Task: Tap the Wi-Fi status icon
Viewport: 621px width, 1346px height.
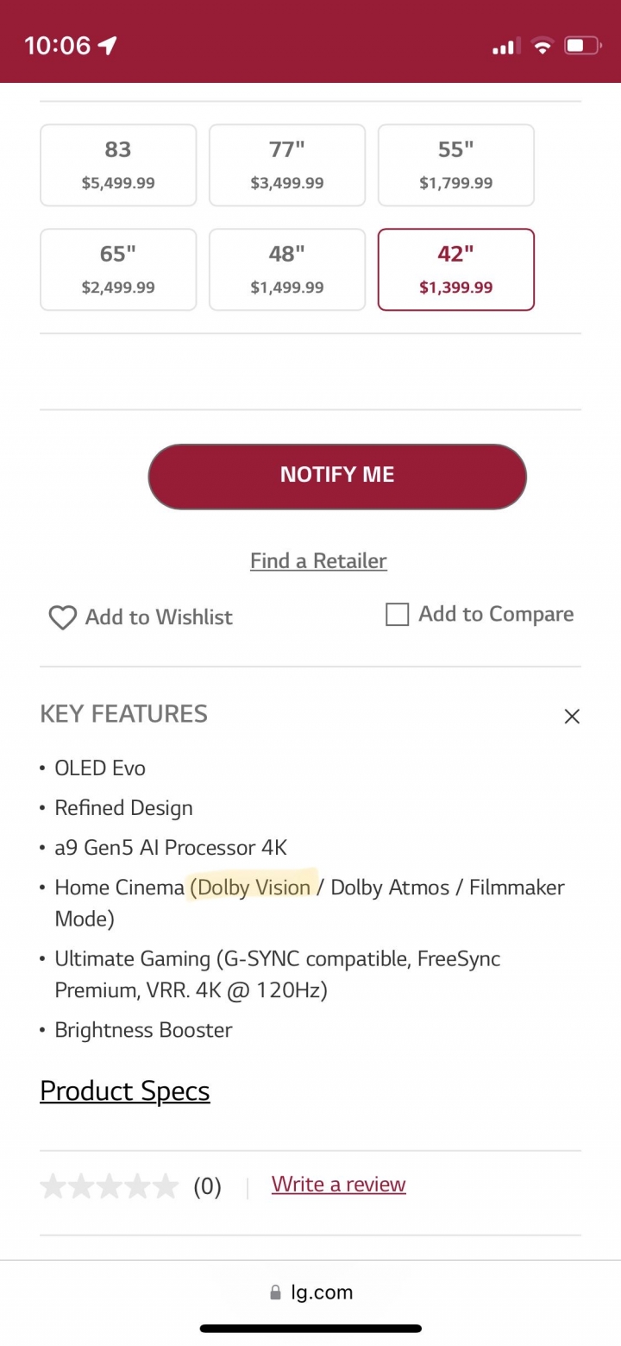Action: pyautogui.click(x=542, y=46)
